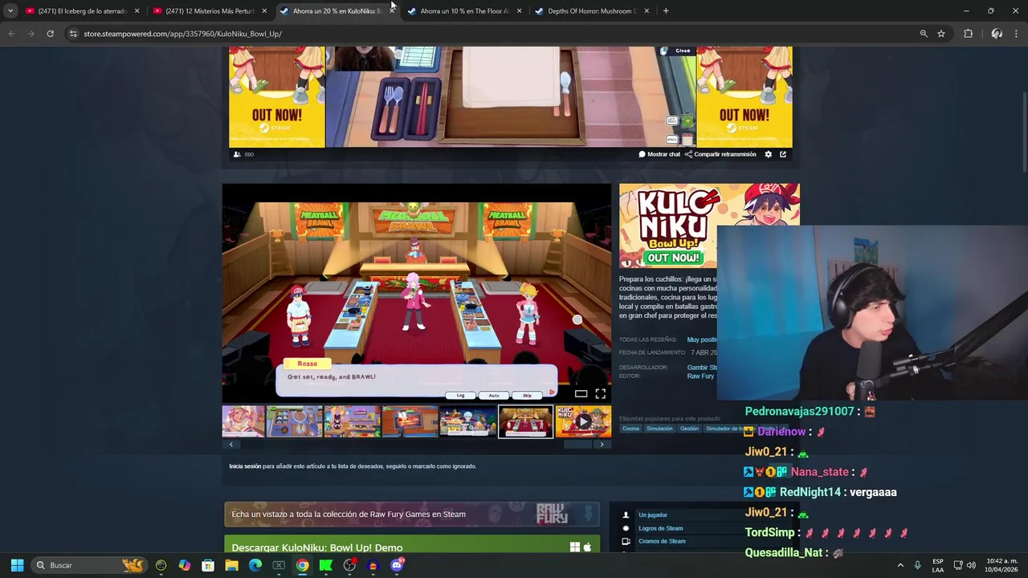
Task: Open the page zoom magnifier icon
Action: pos(924,34)
